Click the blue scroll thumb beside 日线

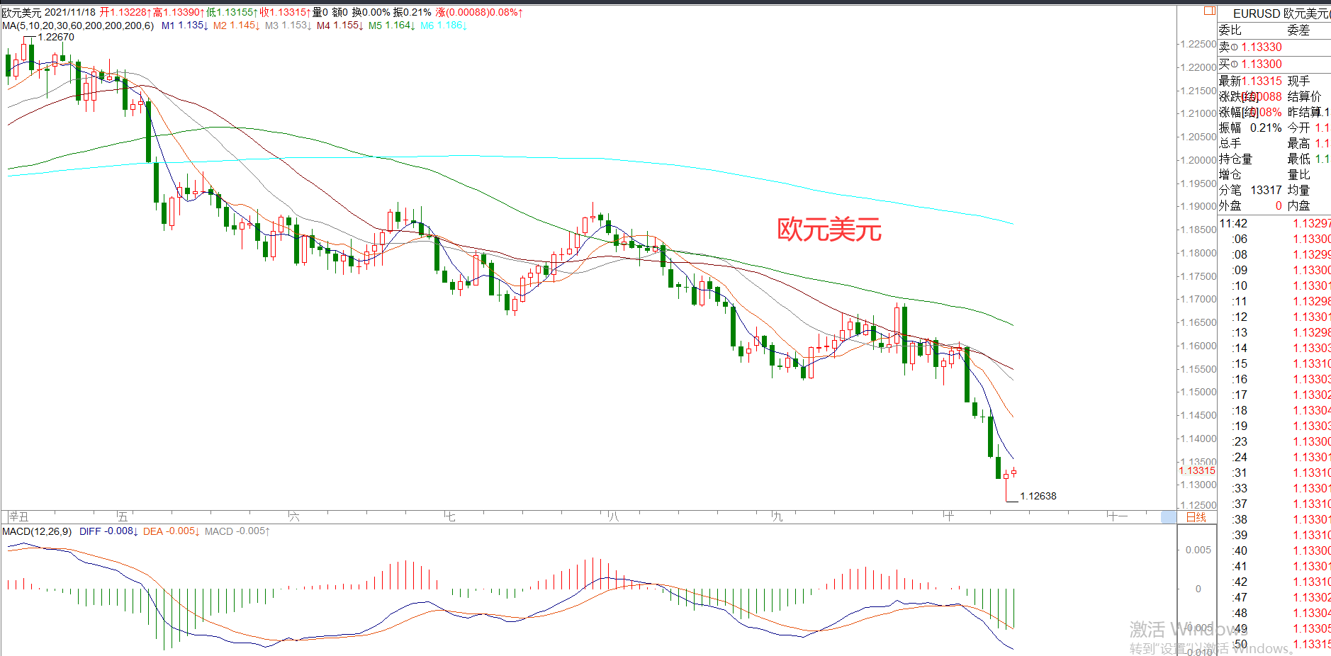1169,517
